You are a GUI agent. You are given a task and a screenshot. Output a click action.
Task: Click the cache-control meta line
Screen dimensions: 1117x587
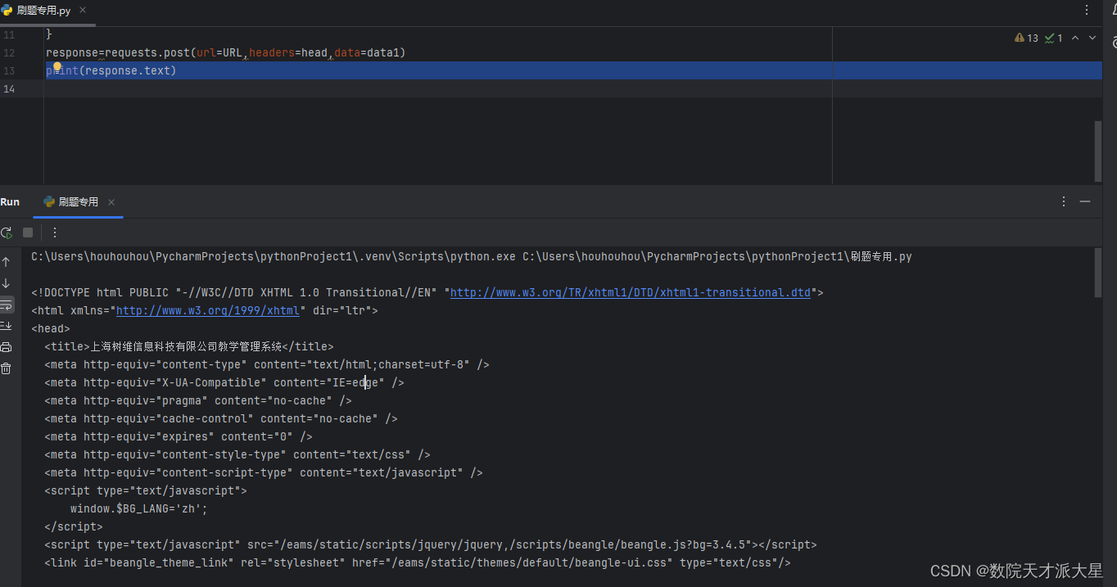click(221, 418)
